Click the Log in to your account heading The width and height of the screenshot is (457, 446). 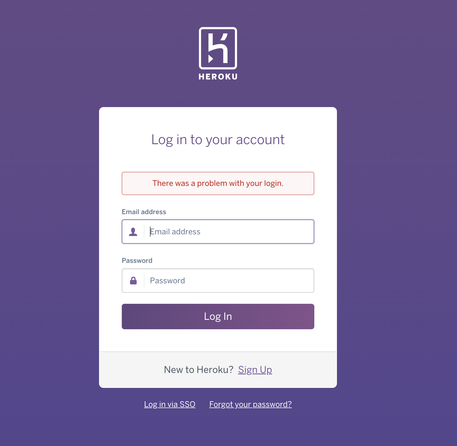coord(218,140)
